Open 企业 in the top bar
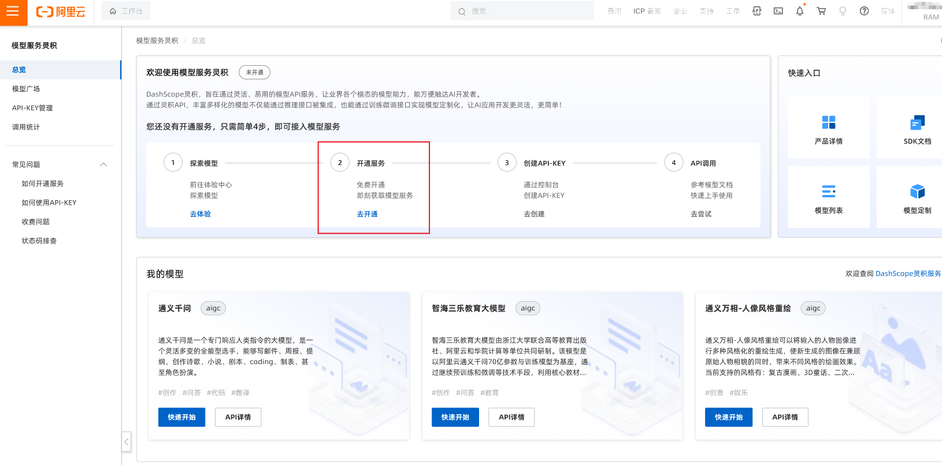Screen dimensions: 942x465 tap(680, 11)
